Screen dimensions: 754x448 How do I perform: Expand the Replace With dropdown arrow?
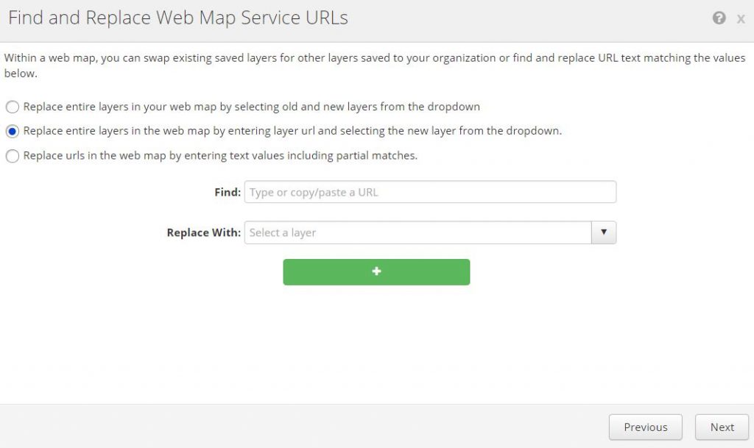604,232
